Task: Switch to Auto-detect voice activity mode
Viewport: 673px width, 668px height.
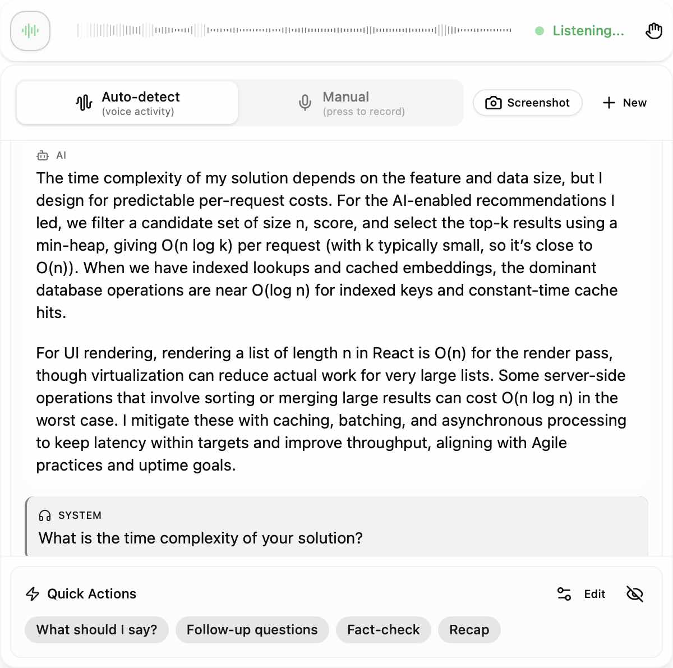Action: [127, 103]
